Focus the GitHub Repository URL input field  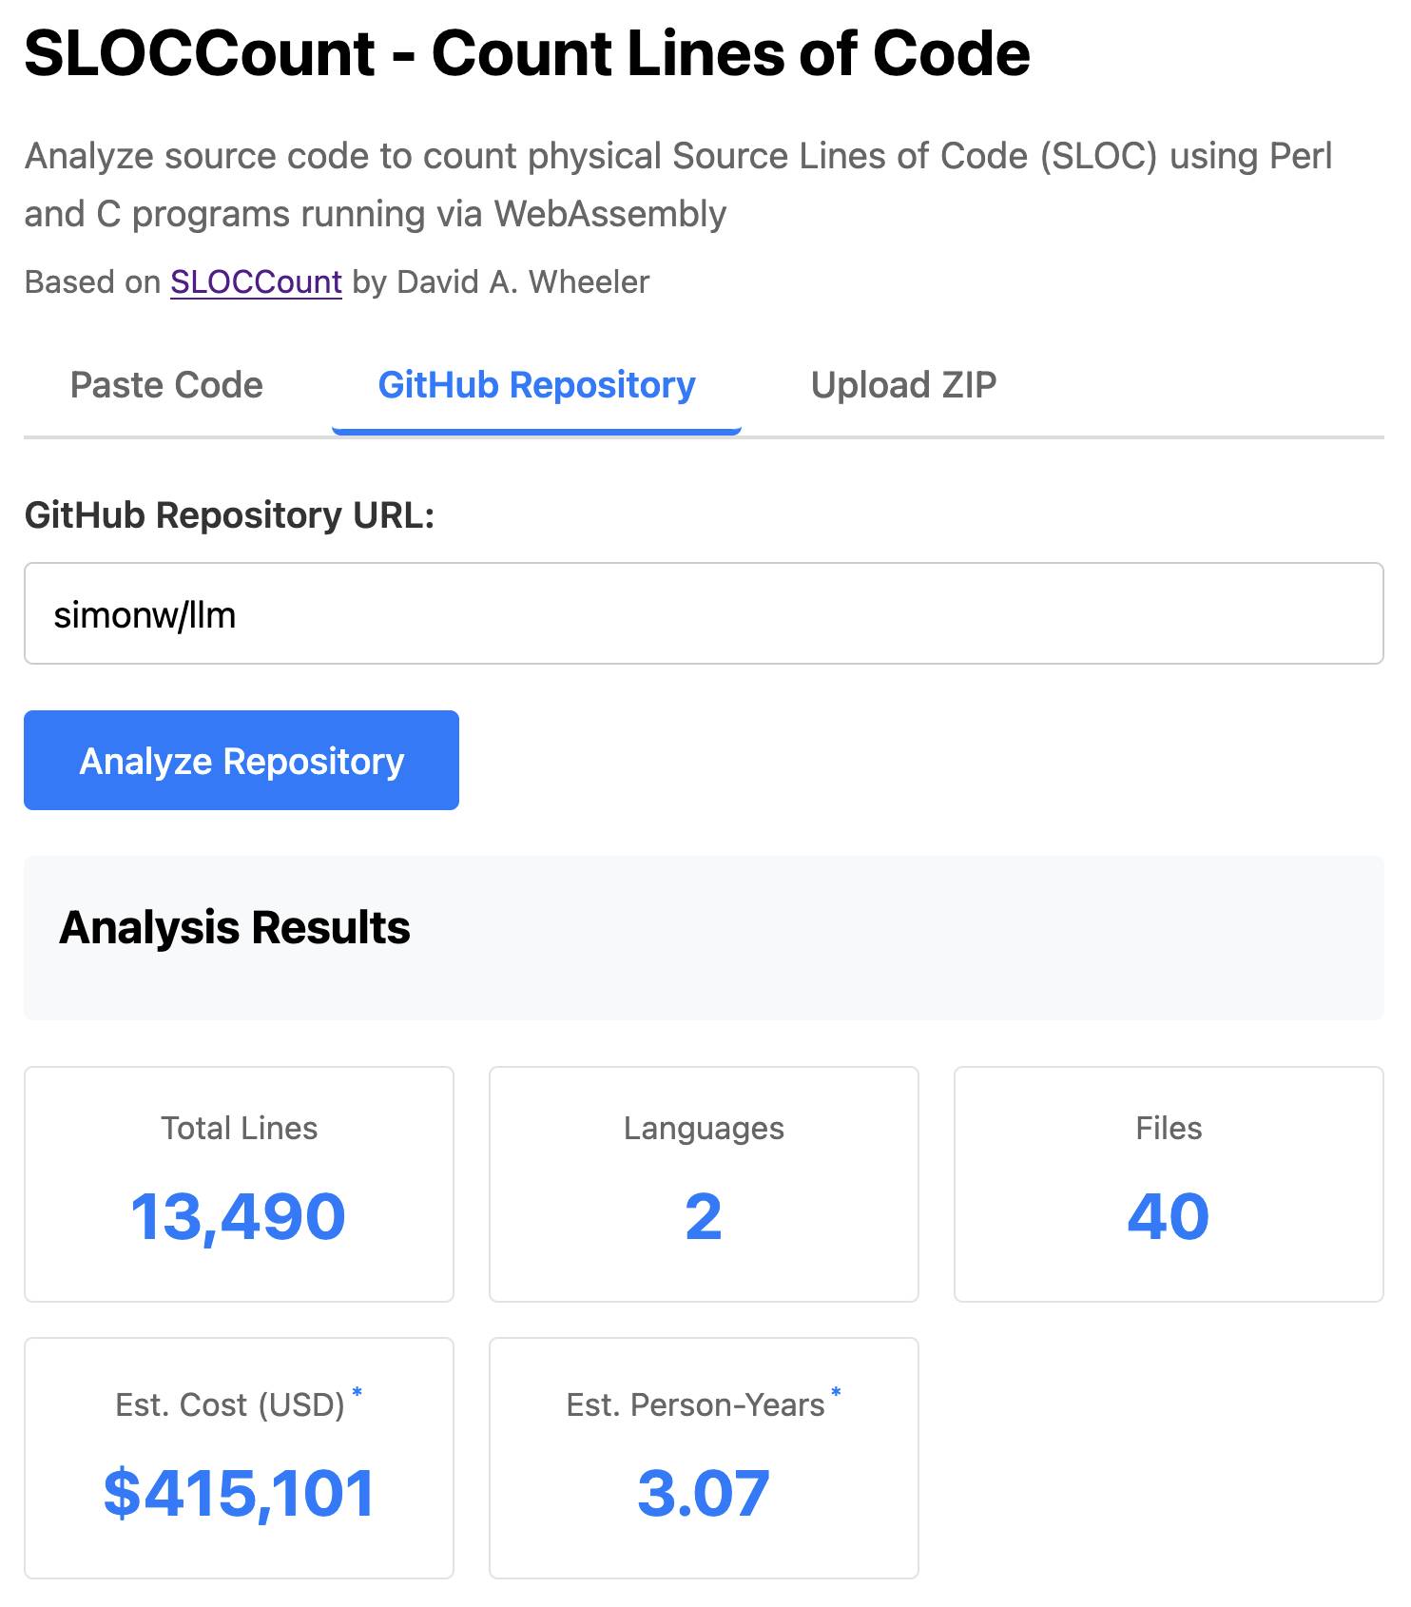(704, 614)
